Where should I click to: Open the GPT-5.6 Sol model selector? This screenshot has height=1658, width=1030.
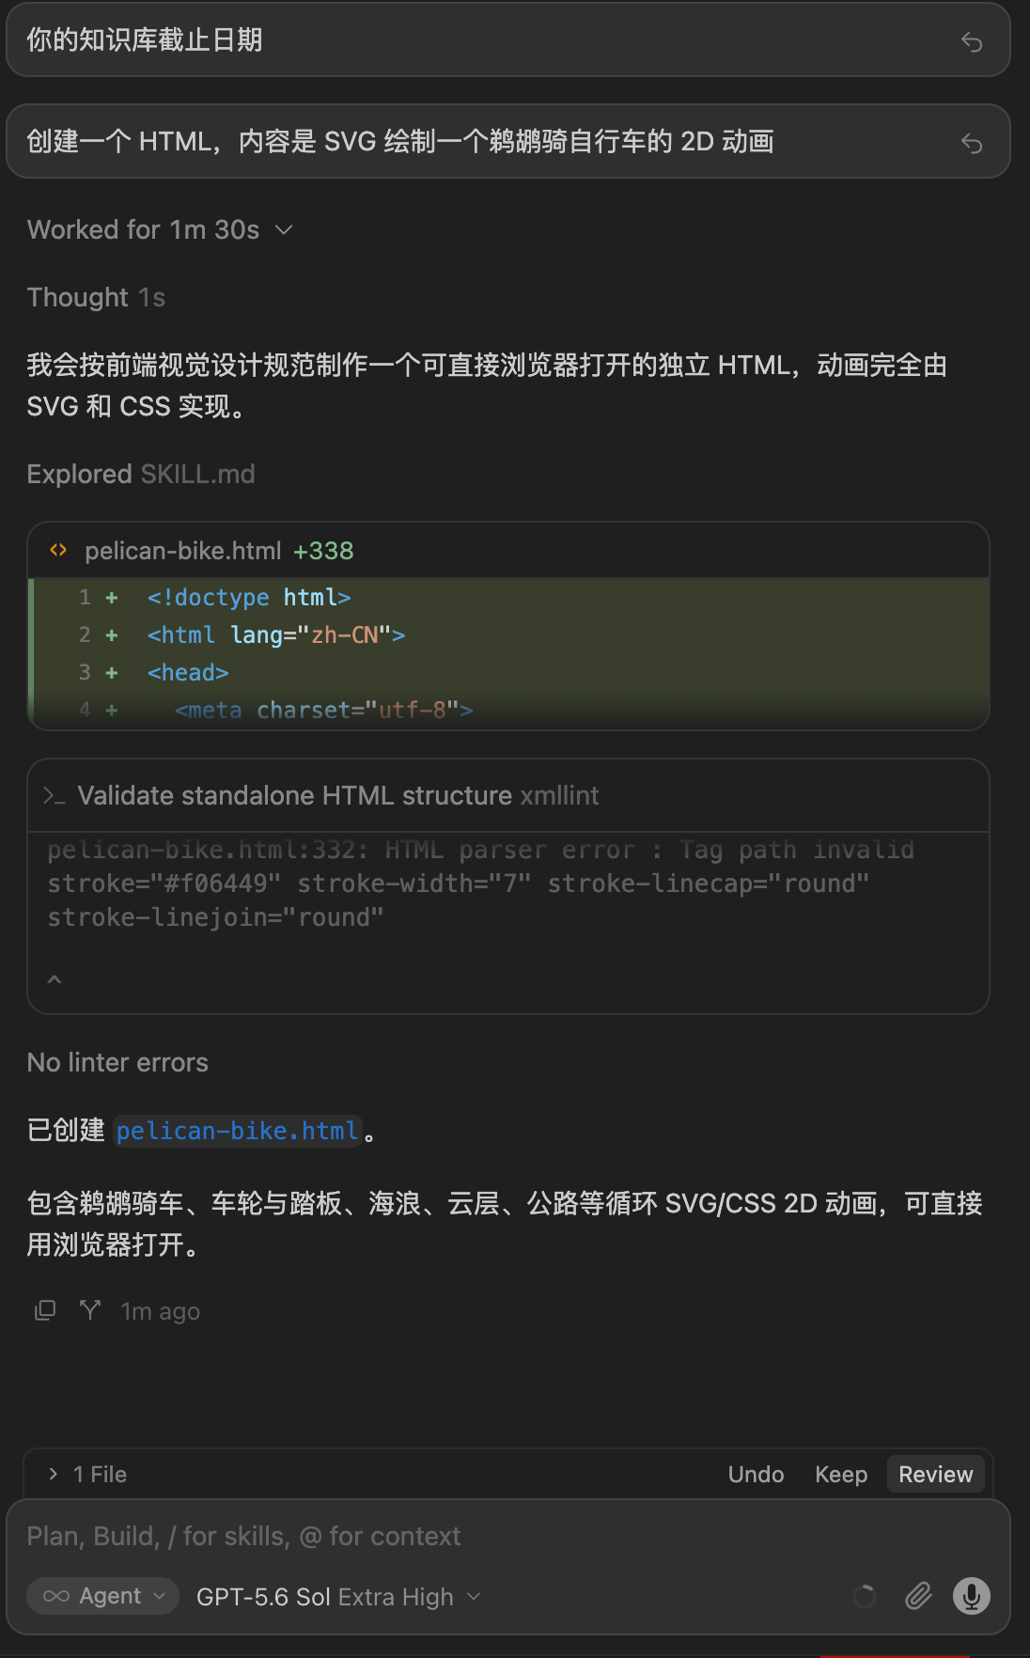pos(338,1596)
